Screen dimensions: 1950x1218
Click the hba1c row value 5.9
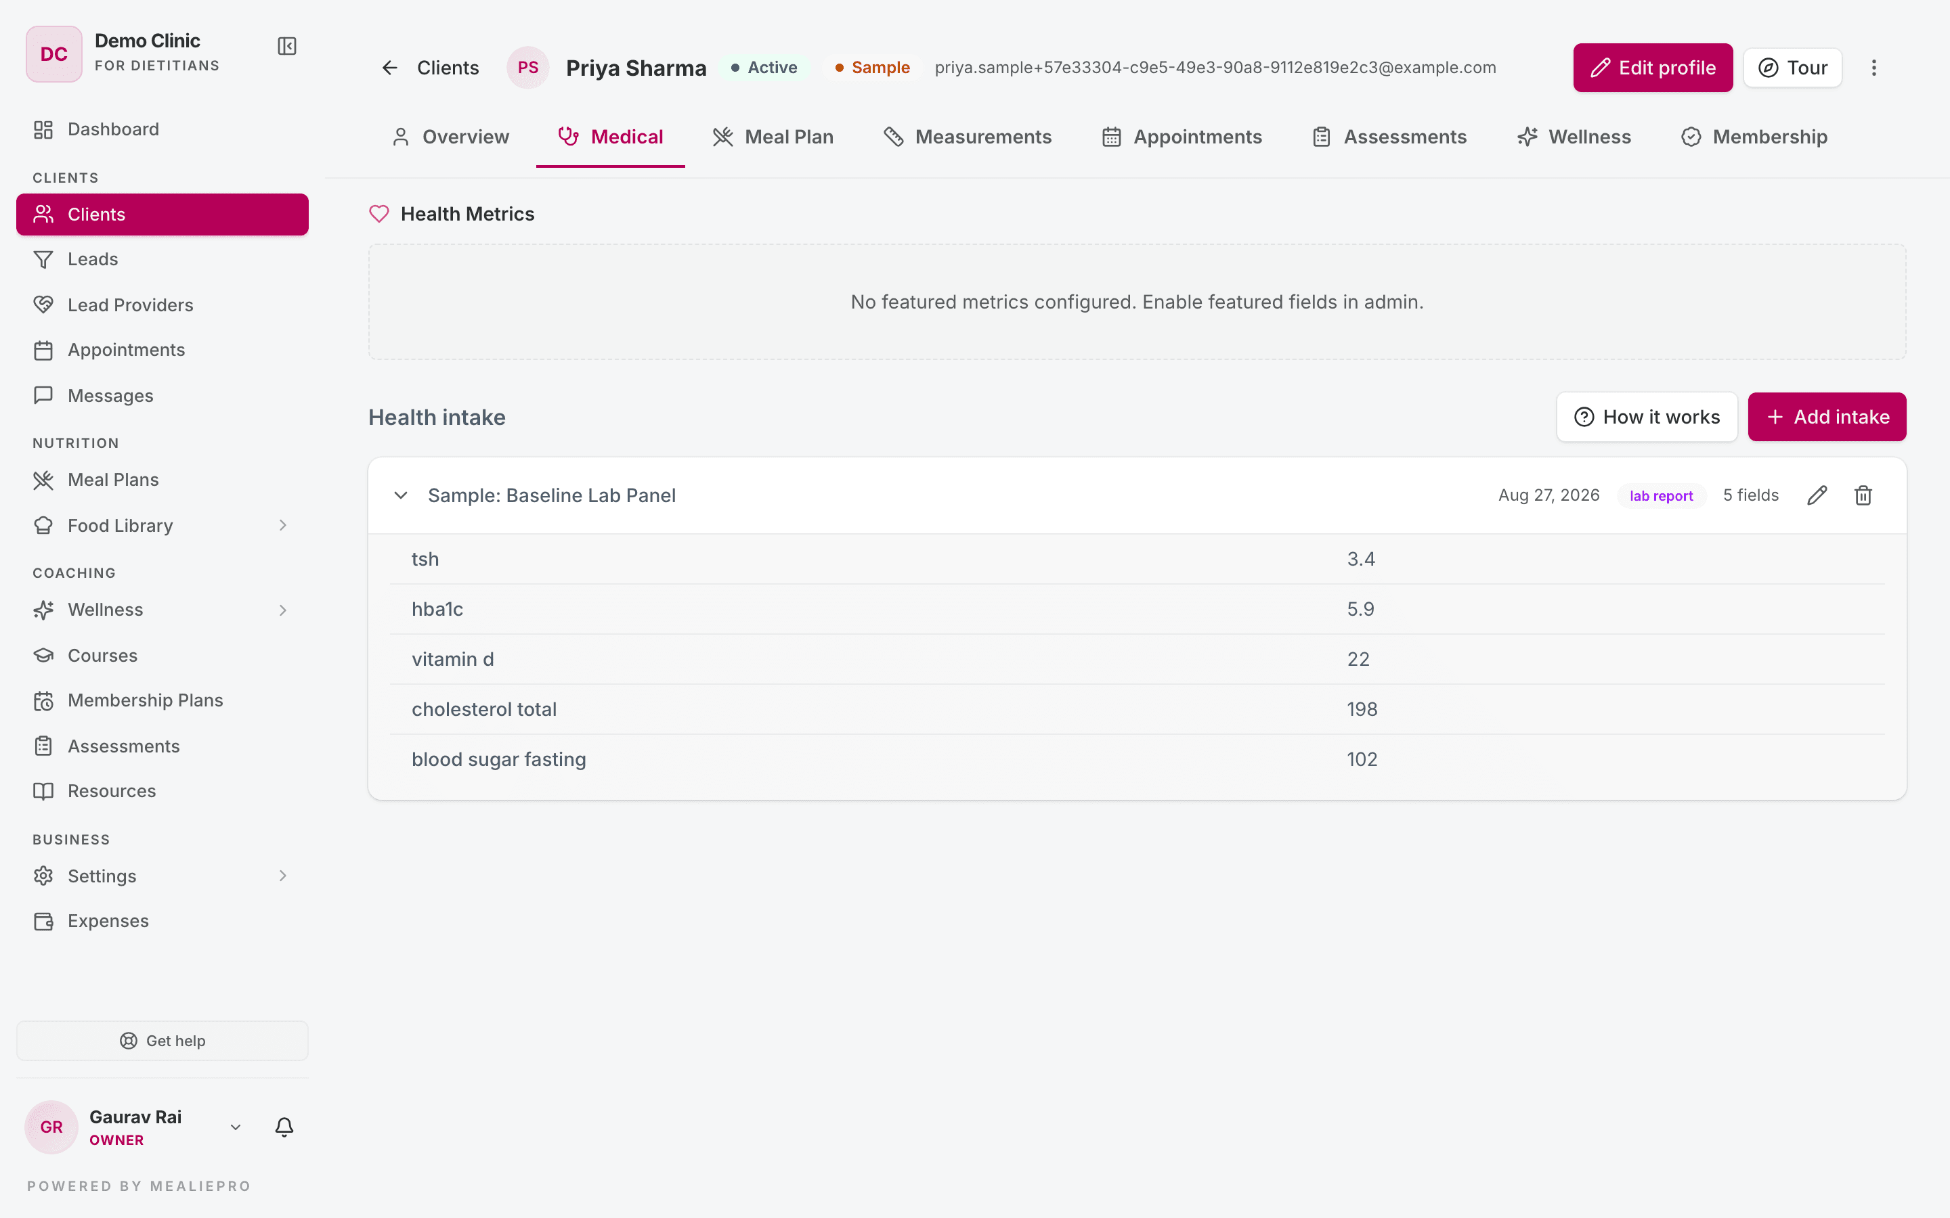(x=1360, y=609)
